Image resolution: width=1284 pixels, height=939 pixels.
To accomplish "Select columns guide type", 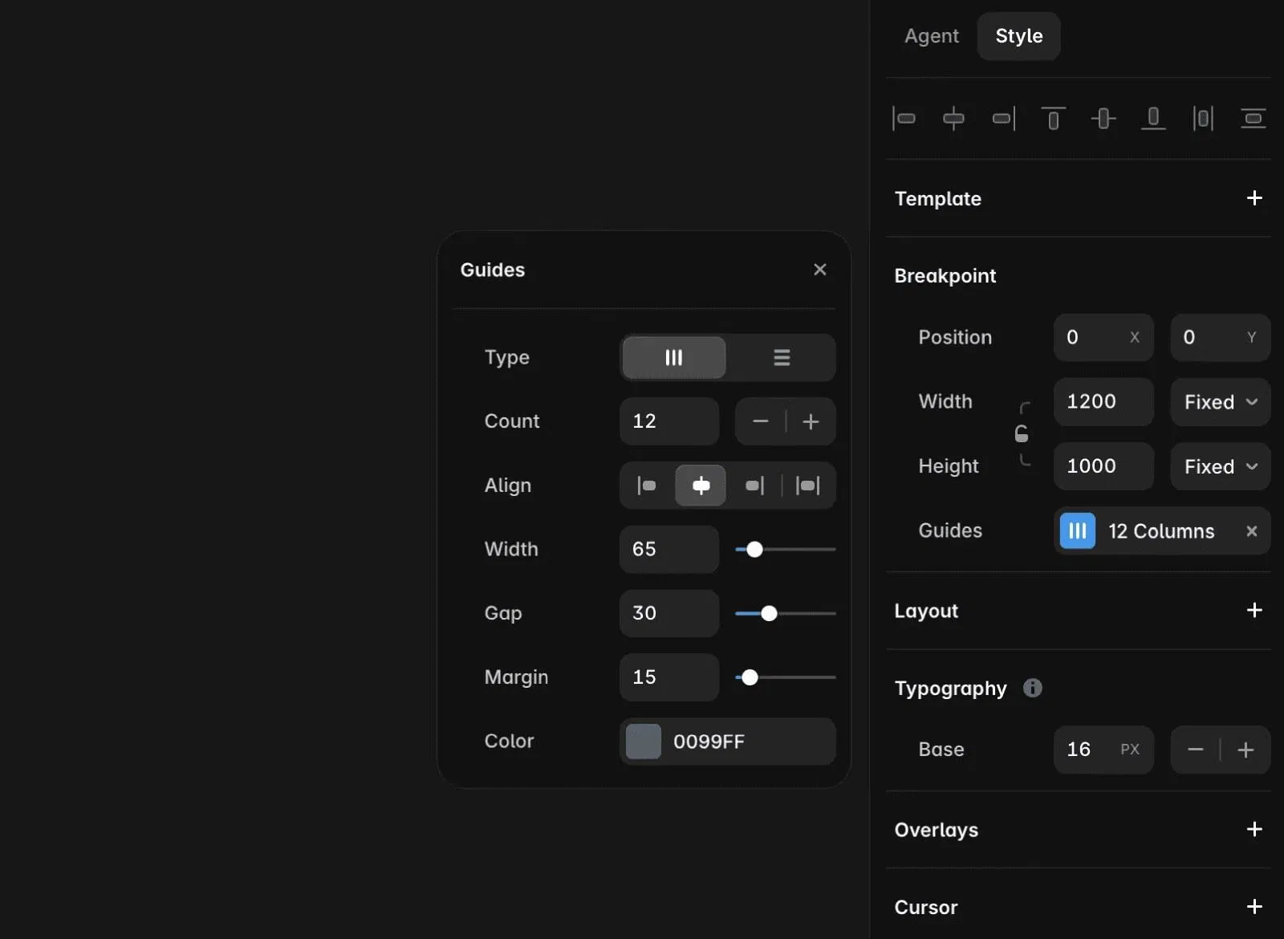I will click(x=674, y=358).
